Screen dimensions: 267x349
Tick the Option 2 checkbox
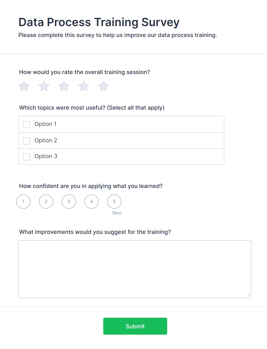26,141
